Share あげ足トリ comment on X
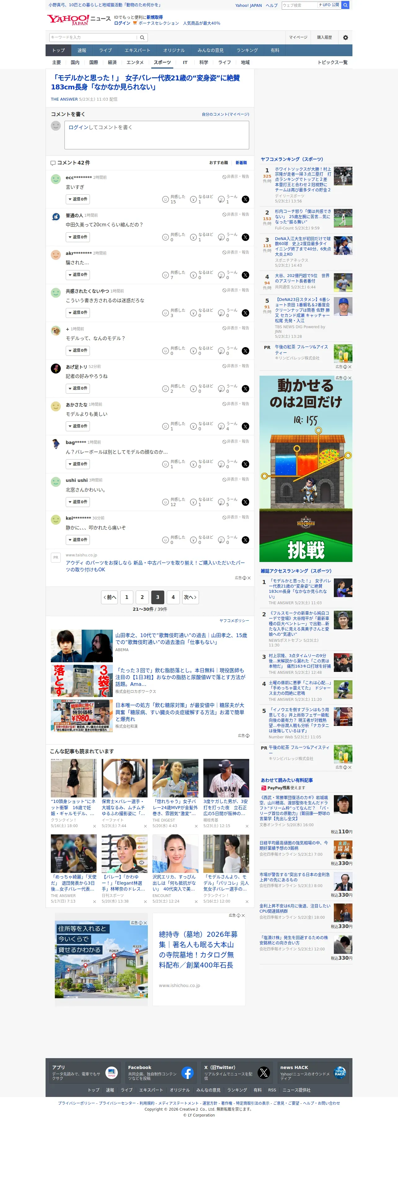398x1196 pixels. click(245, 389)
